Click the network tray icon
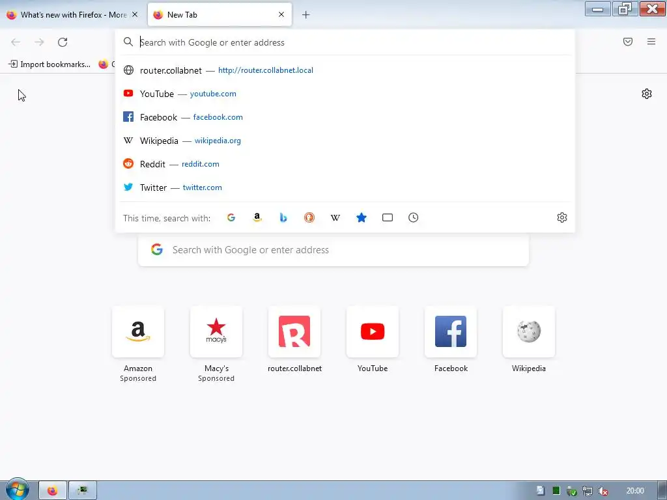This screenshot has height=500, width=667. point(587,491)
